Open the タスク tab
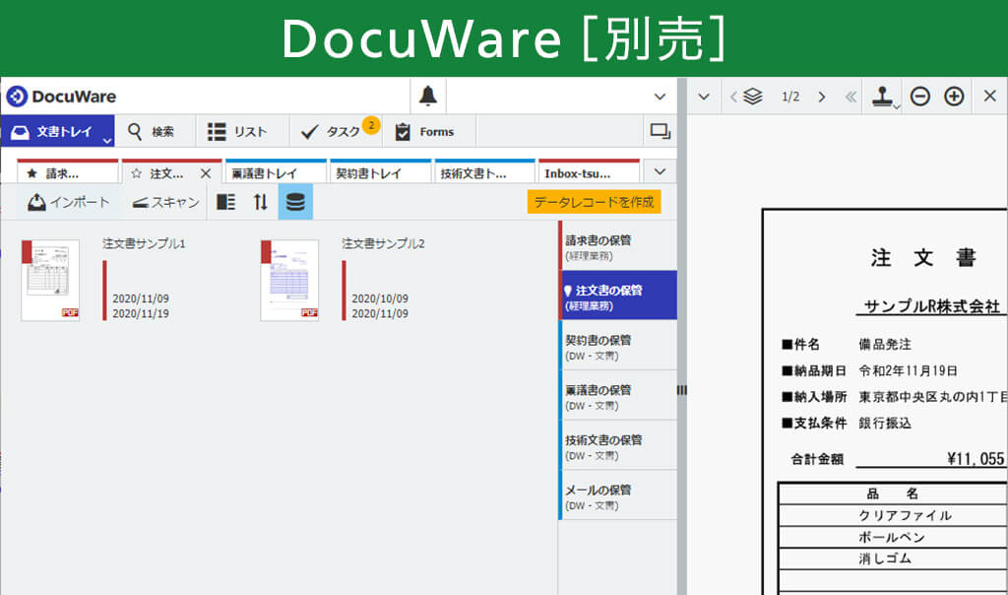 coord(333,131)
